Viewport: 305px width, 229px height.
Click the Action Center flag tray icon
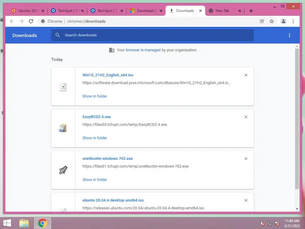(x=277, y=223)
